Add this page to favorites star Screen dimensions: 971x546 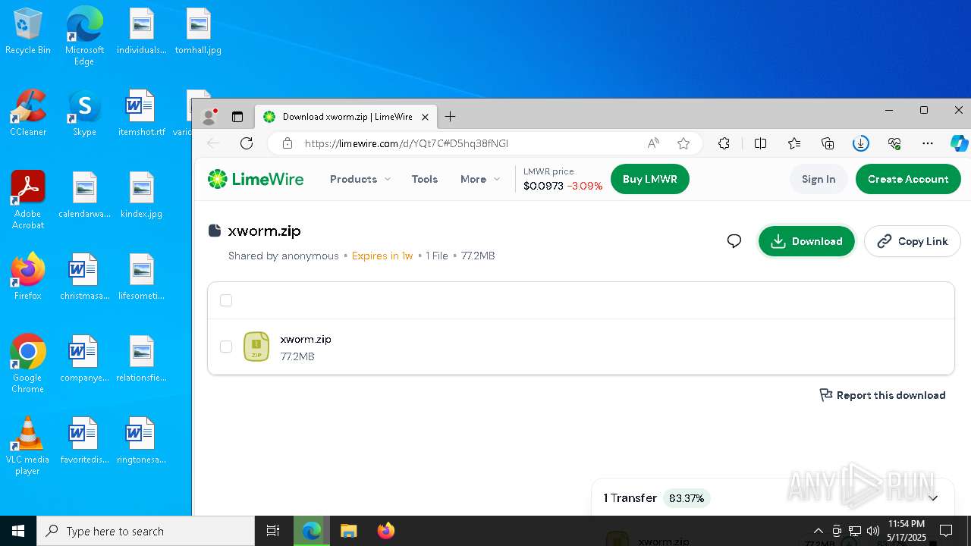(x=683, y=143)
